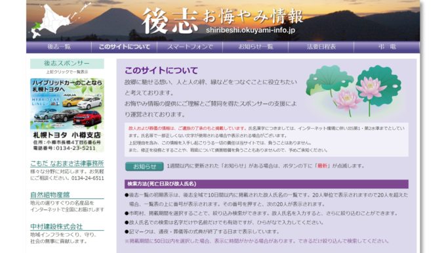
Task: Open the スマートフォンで menu tab
Action: click(190, 47)
